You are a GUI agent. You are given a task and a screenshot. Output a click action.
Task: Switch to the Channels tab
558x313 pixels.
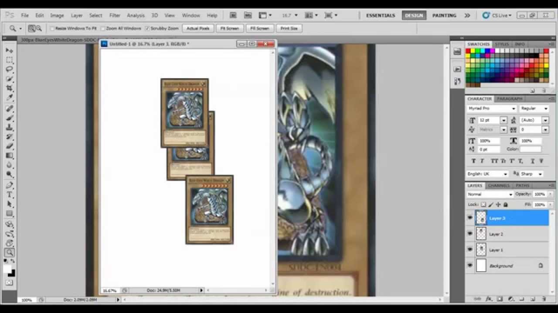(x=499, y=186)
